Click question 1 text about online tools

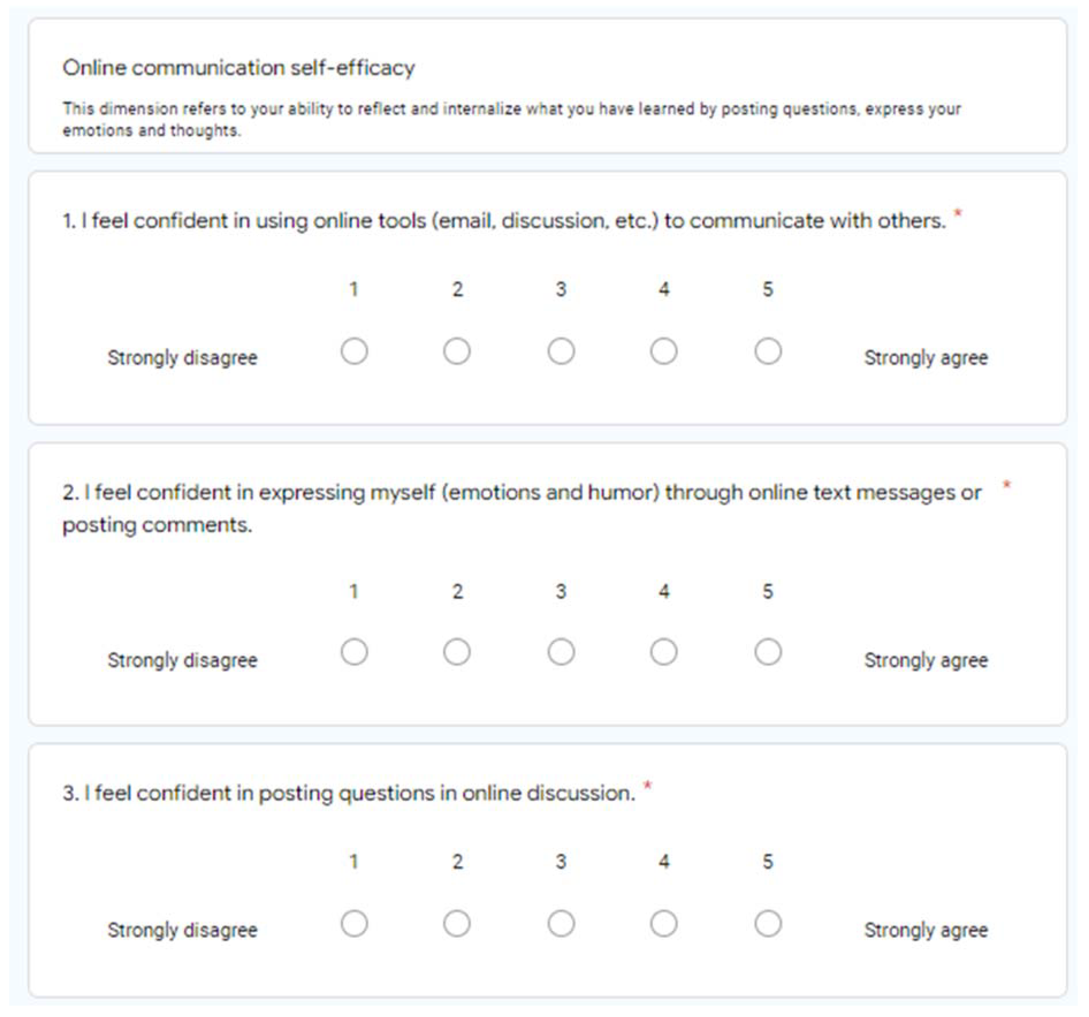pos(504,221)
